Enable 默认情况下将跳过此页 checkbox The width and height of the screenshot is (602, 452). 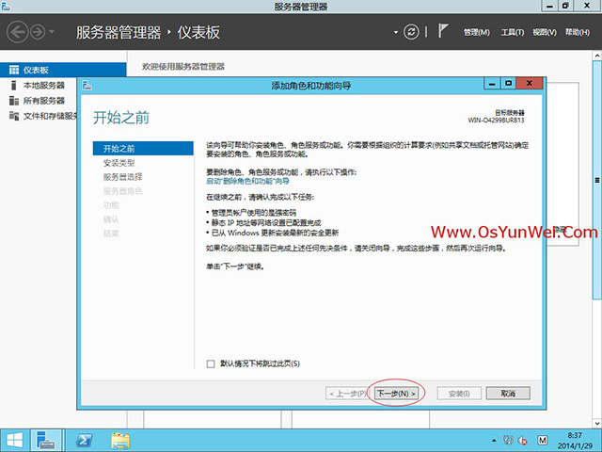[211, 363]
